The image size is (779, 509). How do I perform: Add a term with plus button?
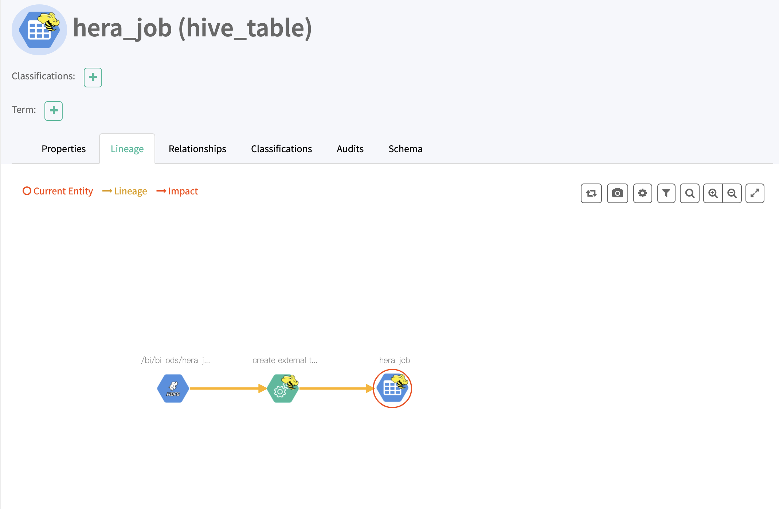point(54,111)
